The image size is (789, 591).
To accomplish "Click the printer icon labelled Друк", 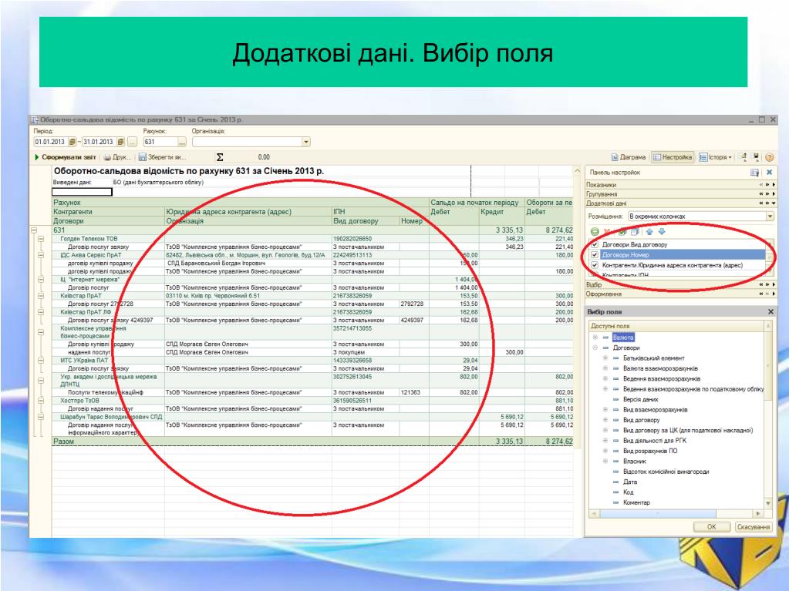I will (106, 157).
